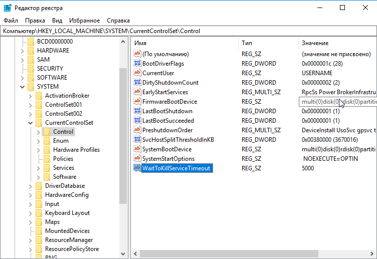
Task: Click the folder icon of Control key
Action: 47,132
